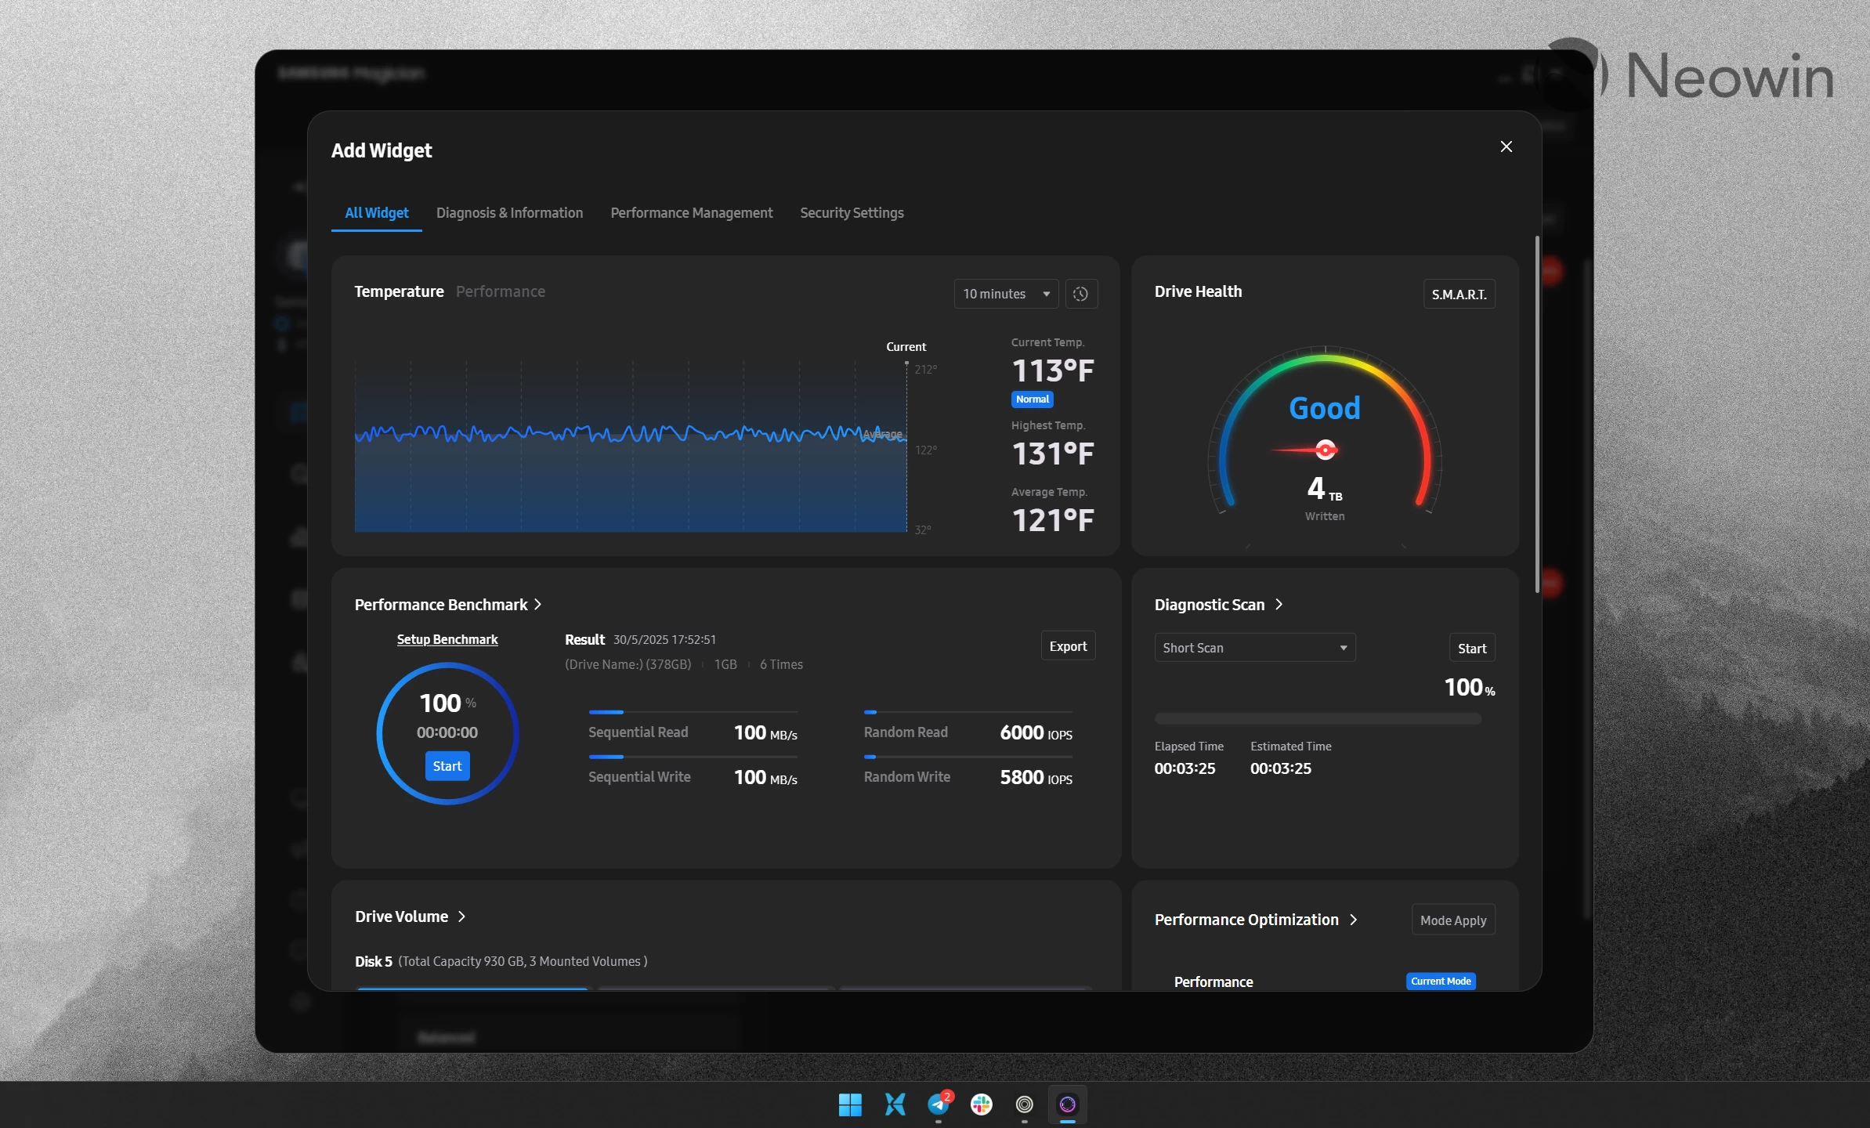Open the Short Scan type dropdown

pyautogui.click(x=1254, y=648)
